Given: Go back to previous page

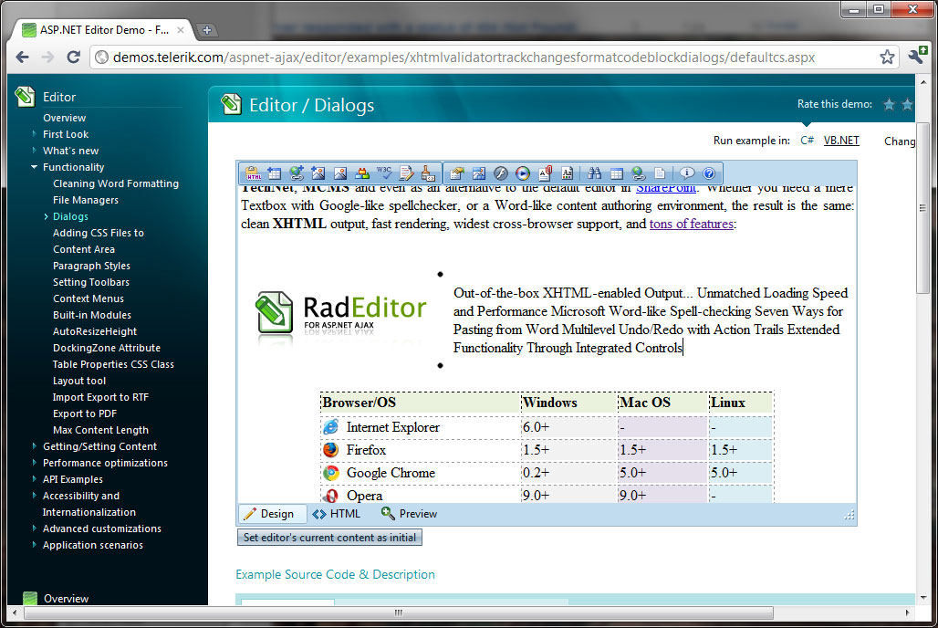Looking at the screenshot, I should coord(23,57).
